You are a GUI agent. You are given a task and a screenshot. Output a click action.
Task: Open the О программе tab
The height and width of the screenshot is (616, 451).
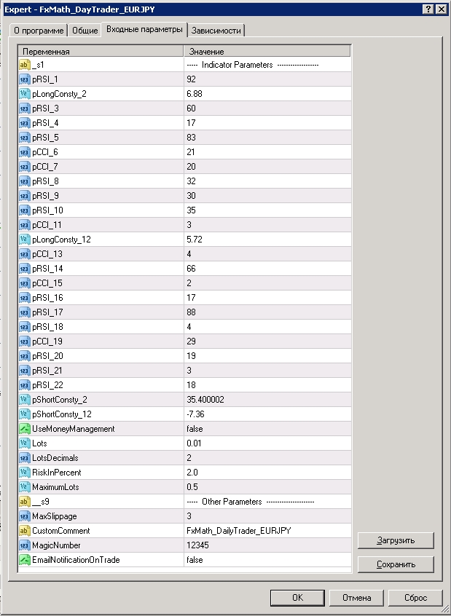click(39, 31)
